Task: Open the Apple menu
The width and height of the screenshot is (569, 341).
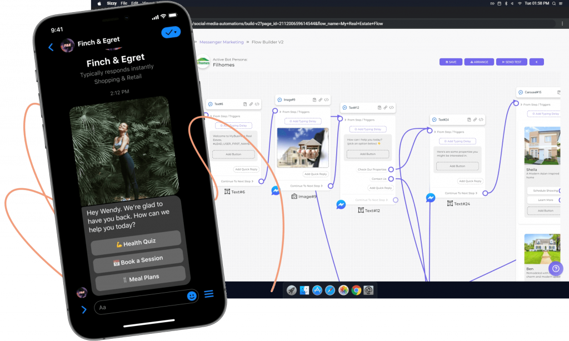Action: point(99,3)
